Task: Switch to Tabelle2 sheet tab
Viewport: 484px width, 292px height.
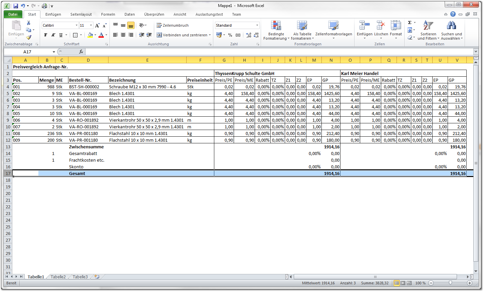Action: tap(58, 277)
